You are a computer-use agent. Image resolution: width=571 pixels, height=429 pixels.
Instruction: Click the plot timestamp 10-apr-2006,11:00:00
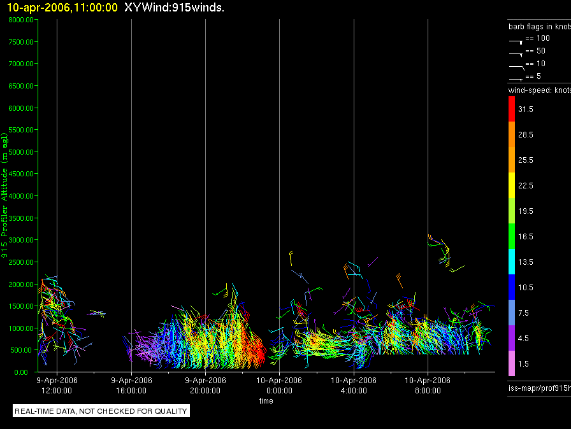[x=62, y=7]
